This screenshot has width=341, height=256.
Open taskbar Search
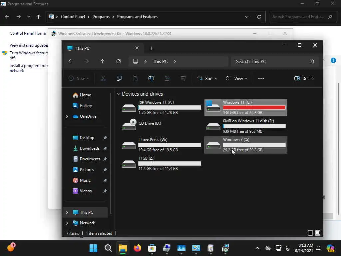[108, 248]
